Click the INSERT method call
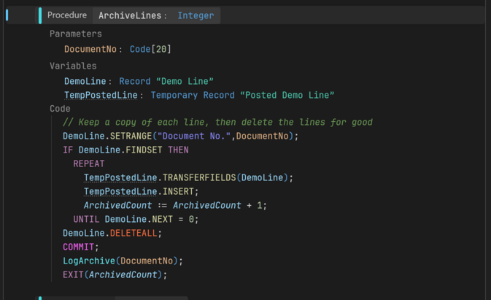The image size is (491, 300). 178,192
